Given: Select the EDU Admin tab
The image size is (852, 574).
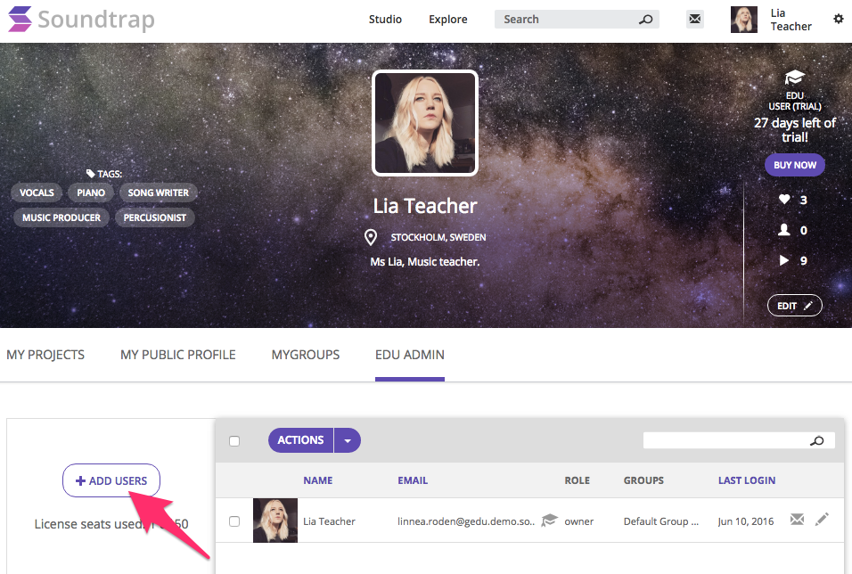Looking at the screenshot, I should (410, 355).
